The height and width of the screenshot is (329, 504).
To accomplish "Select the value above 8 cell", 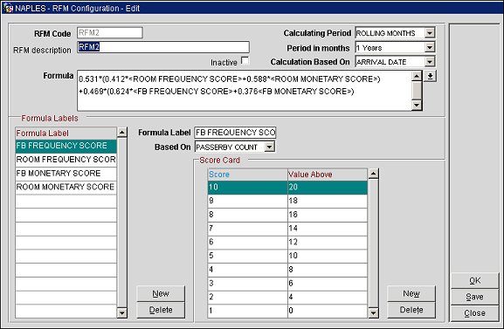I will [x=328, y=270].
